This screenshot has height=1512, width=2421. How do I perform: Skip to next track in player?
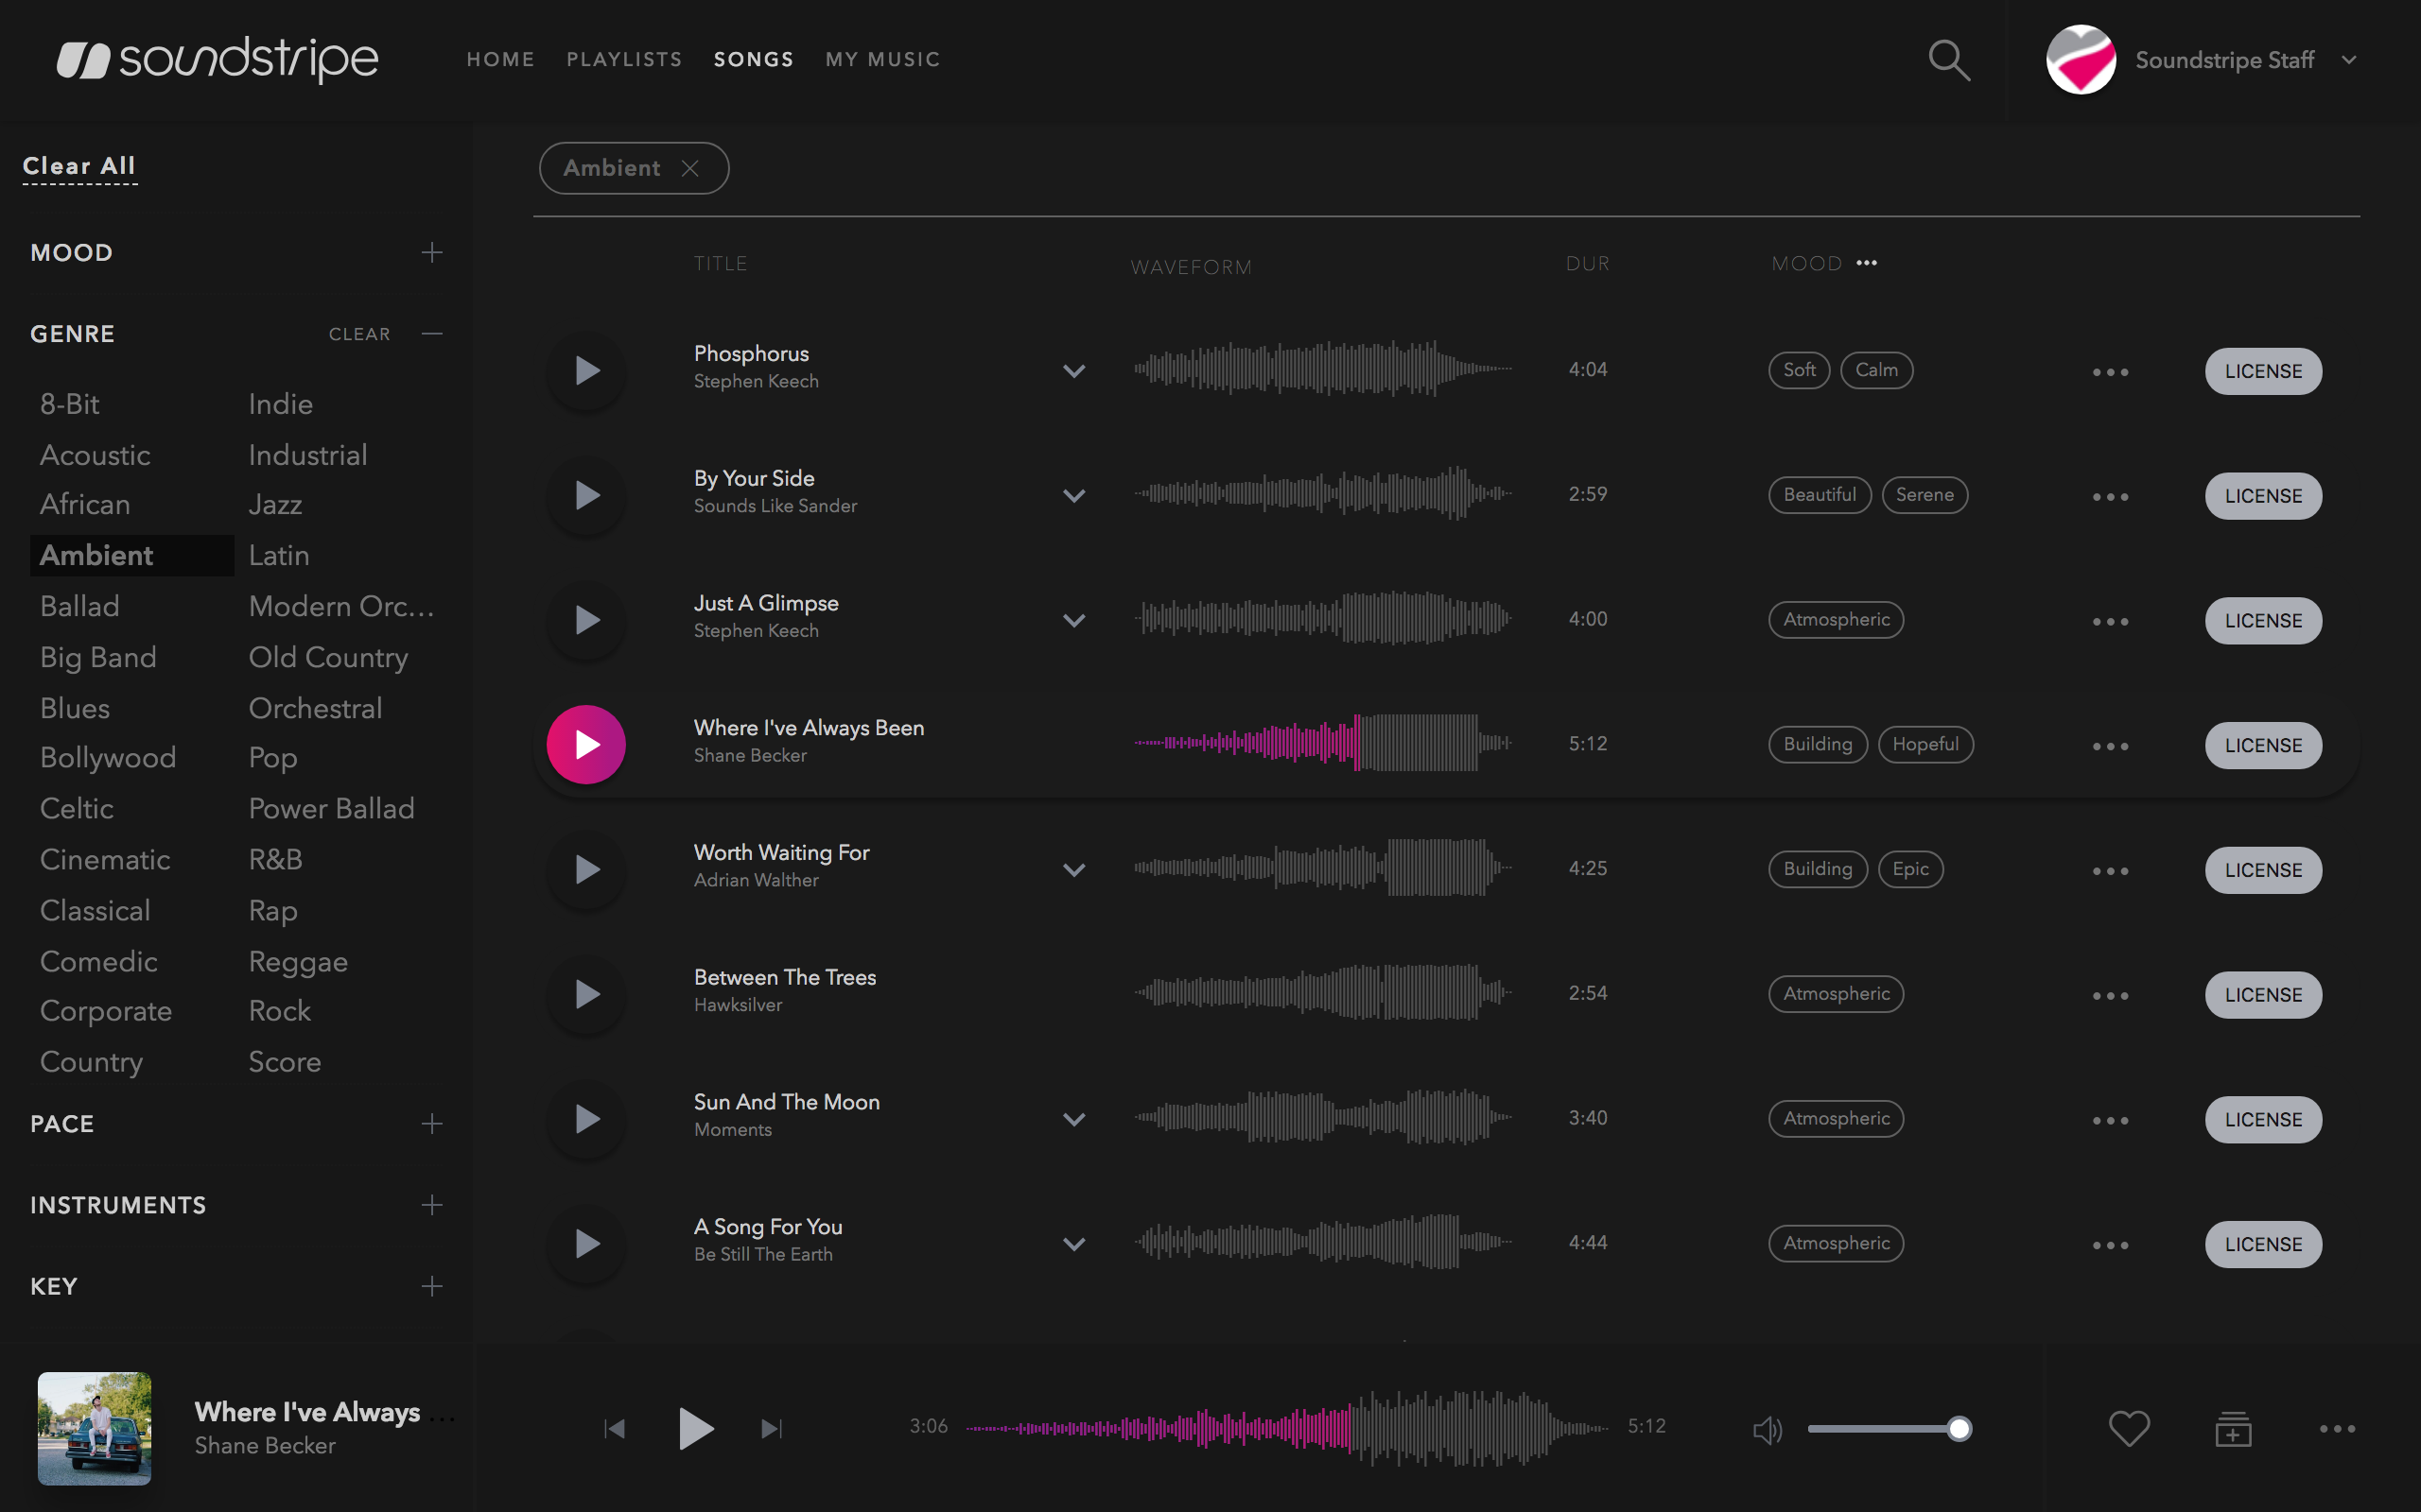click(772, 1428)
